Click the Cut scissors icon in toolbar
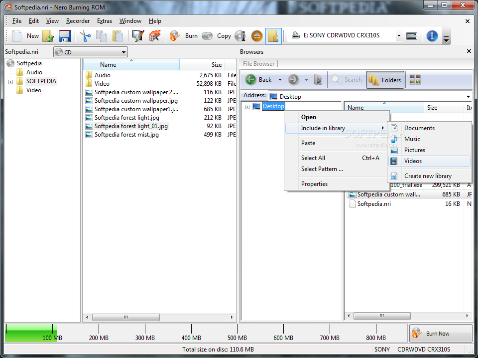 [x=85, y=36]
